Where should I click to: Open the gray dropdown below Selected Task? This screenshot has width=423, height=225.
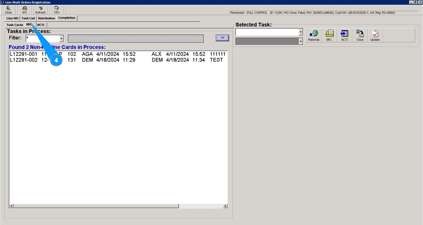pyautogui.click(x=301, y=42)
